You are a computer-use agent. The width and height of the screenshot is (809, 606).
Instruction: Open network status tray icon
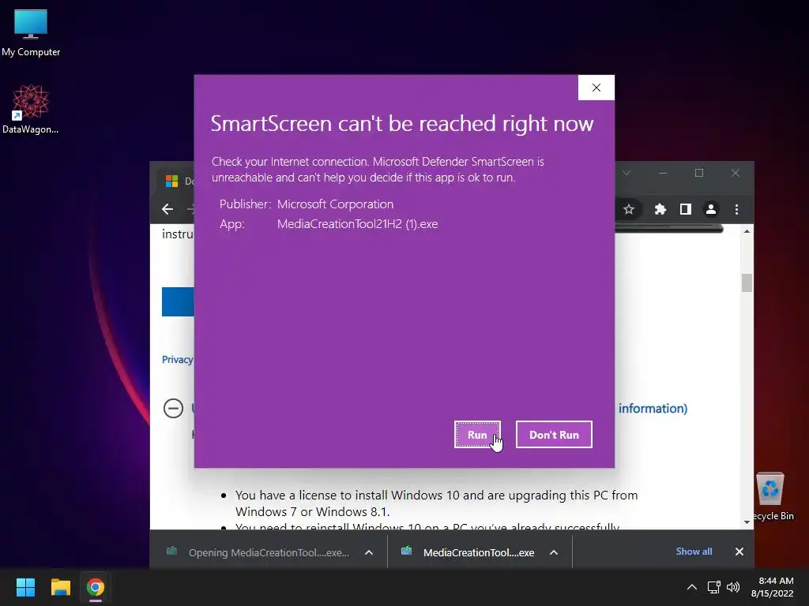[x=713, y=587]
